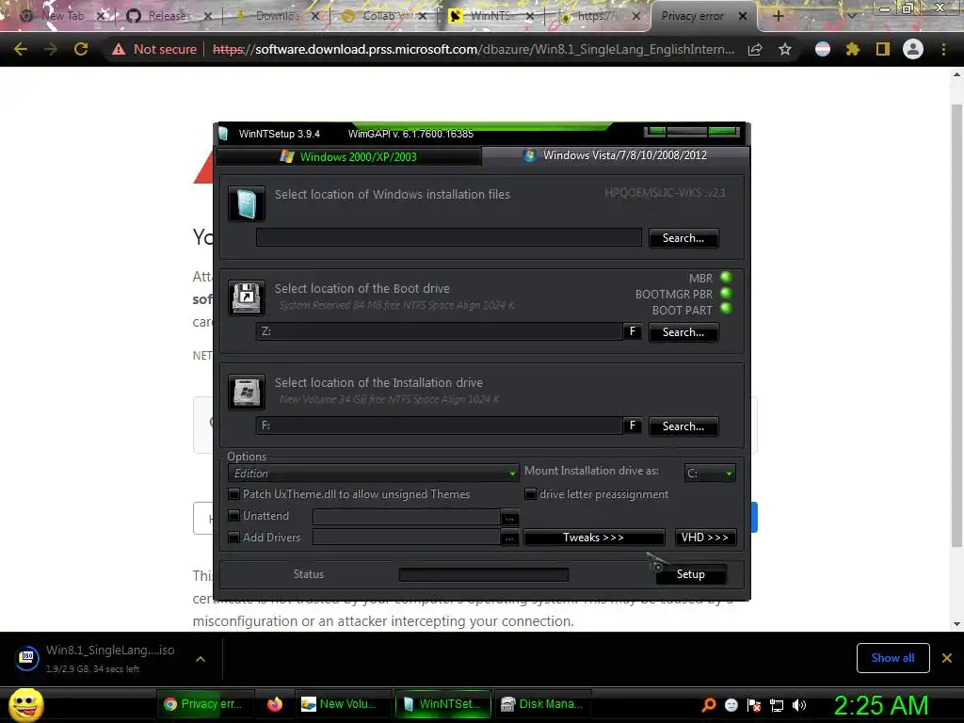The width and height of the screenshot is (964, 723).
Task: Open the Mount Installation drive C: dropdown
Action: pos(710,474)
